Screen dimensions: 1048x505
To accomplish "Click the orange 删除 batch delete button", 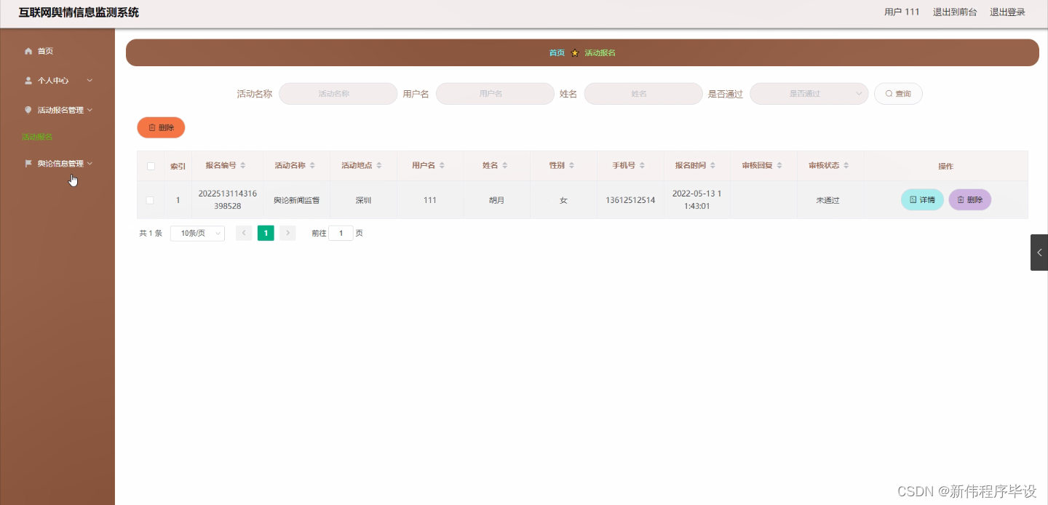I will [161, 127].
